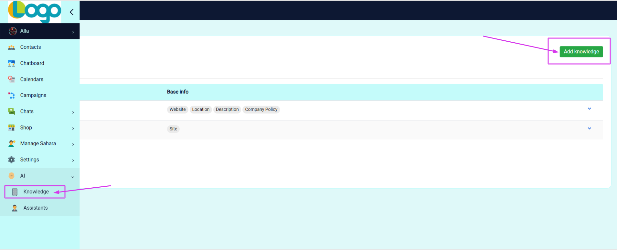Screen dimensions: 617x250
Task: Click the Alla profile avatar
Action: coord(13,31)
